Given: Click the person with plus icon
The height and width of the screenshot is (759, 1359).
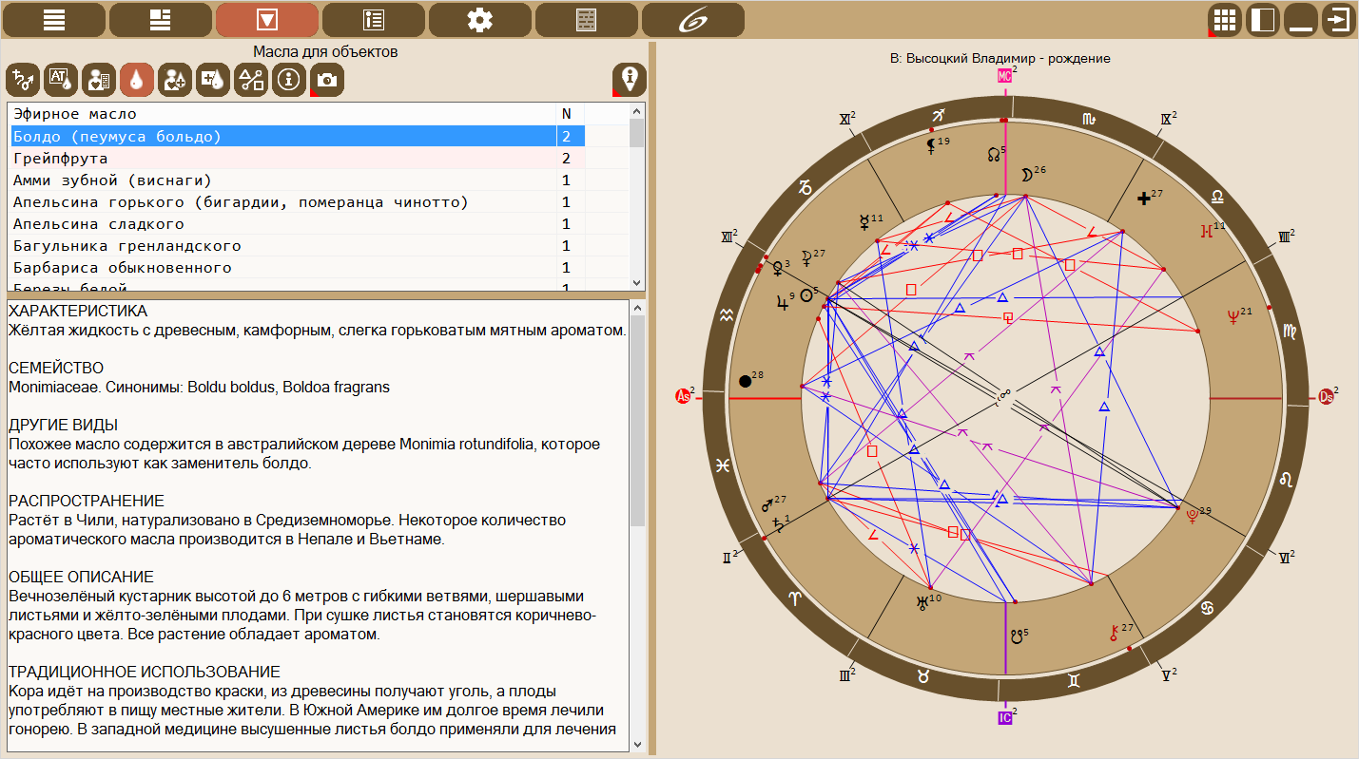Looking at the screenshot, I should click(x=174, y=81).
